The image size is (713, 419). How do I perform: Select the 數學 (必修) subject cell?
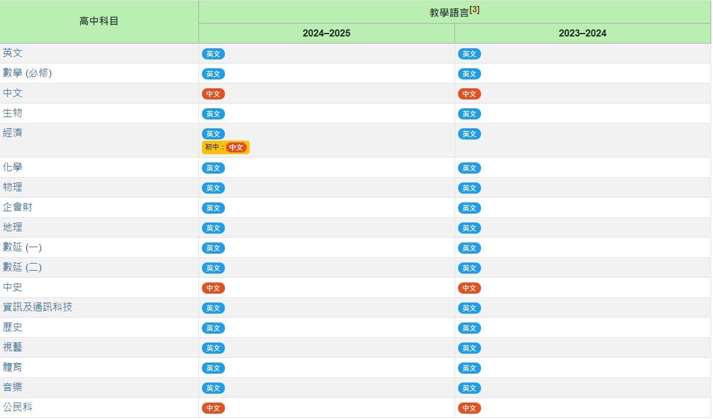[x=27, y=74]
